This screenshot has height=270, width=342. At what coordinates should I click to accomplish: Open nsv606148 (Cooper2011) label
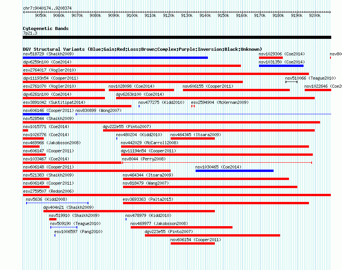tap(48, 167)
